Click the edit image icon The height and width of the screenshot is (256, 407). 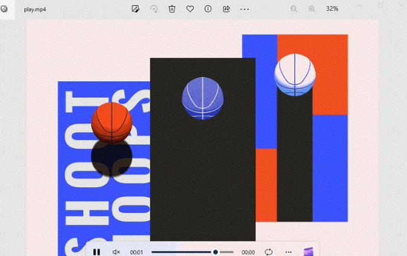(136, 9)
